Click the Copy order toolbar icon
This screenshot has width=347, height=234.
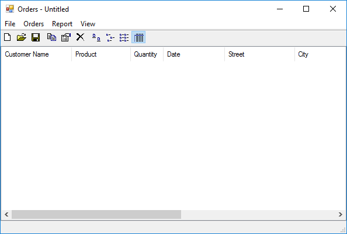click(51, 37)
